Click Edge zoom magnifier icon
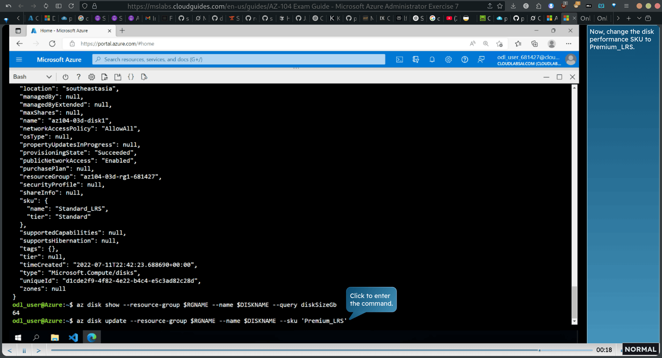 [x=486, y=44]
